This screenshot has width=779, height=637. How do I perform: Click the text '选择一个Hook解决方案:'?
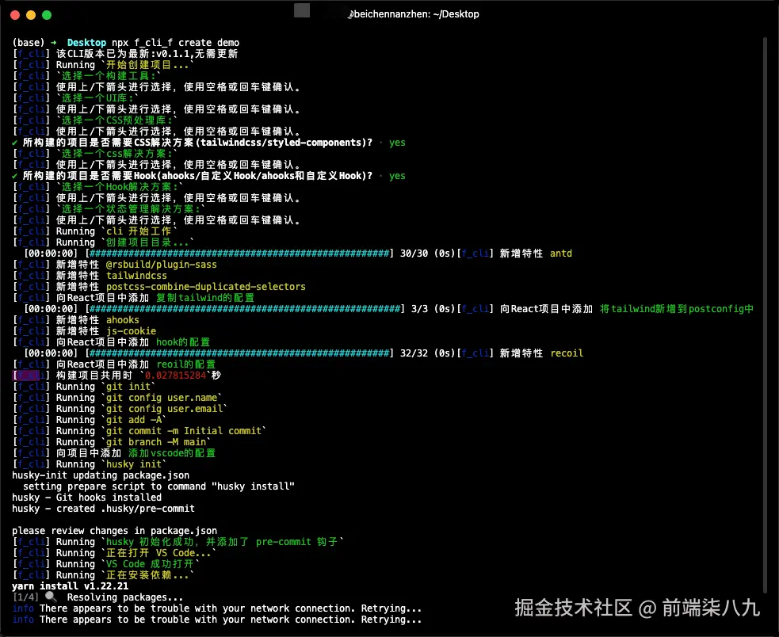coord(120,187)
